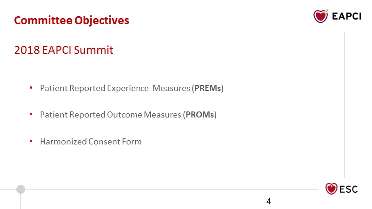
Task: Click the EAPCI logo text
Action: tap(347, 17)
